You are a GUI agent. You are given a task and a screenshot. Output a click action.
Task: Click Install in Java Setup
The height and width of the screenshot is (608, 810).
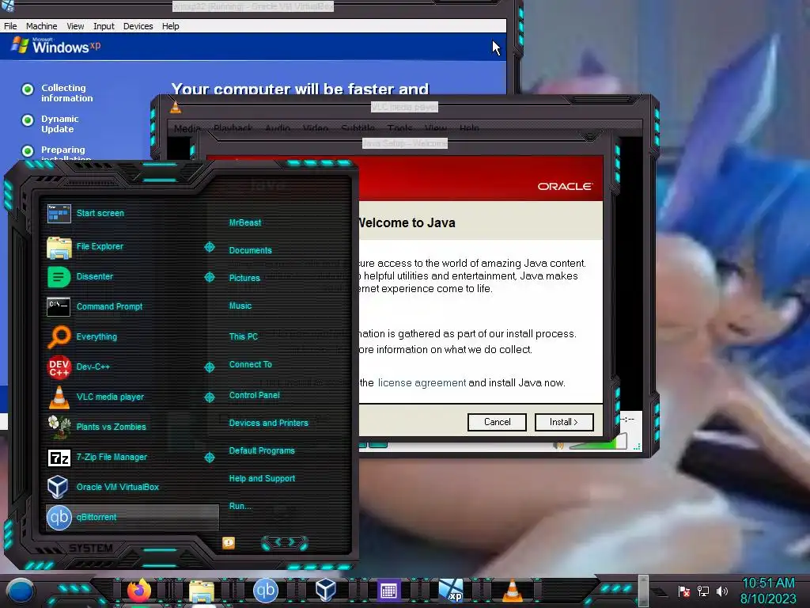click(x=564, y=422)
